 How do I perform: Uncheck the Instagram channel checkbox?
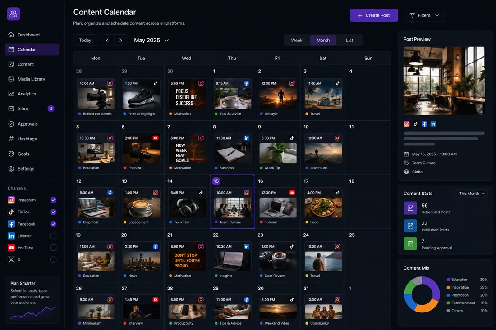pyautogui.click(x=53, y=200)
